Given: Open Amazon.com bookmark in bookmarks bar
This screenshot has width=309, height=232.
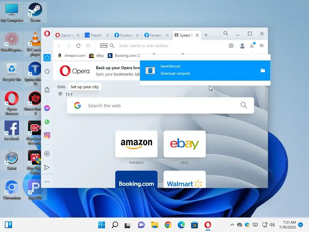Looking at the screenshot, I should [x=72, y=56].
